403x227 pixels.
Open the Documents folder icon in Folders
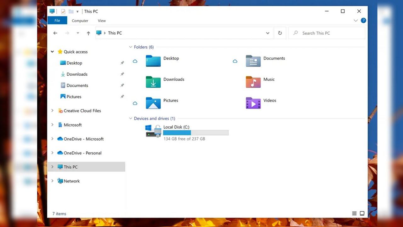(253, 61)
